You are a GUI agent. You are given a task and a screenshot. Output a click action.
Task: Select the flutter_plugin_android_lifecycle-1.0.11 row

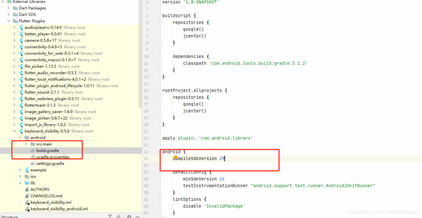71,86
